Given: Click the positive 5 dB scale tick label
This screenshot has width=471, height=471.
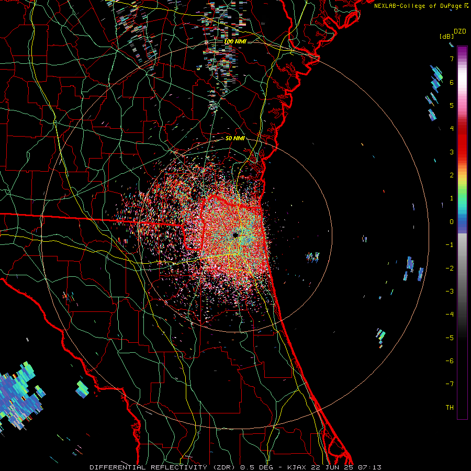Looking at the screenshot, I should pos(452,105).
